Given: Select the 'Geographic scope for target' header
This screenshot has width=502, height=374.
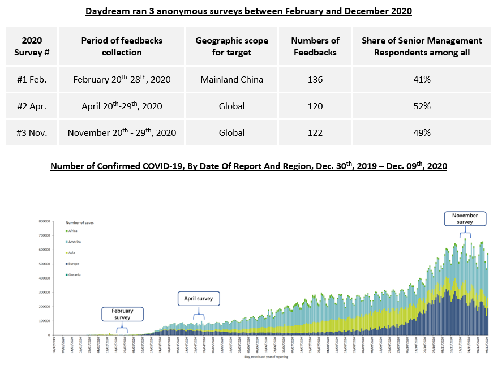Looking at the screenshot, I should [231, 46].
